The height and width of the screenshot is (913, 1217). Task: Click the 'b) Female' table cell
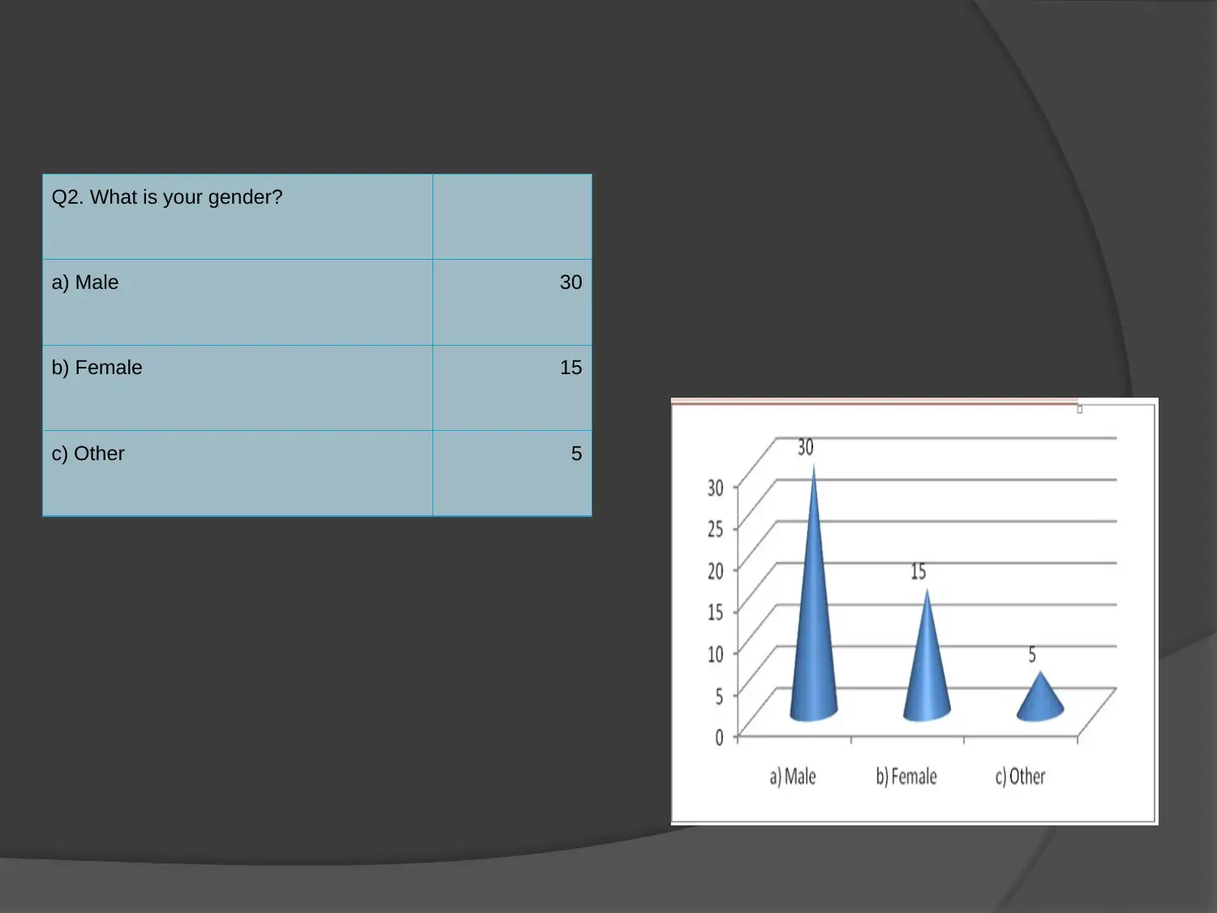[238, 388]
